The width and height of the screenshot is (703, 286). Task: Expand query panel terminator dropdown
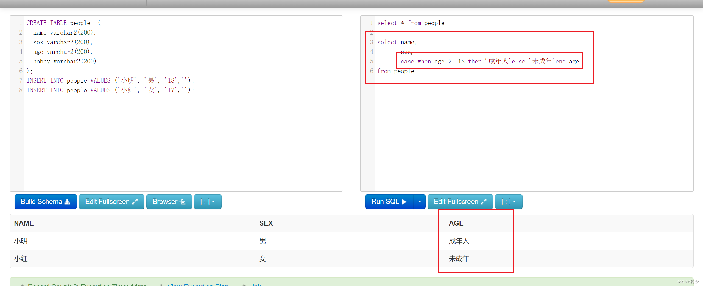(x=509, y=202)
